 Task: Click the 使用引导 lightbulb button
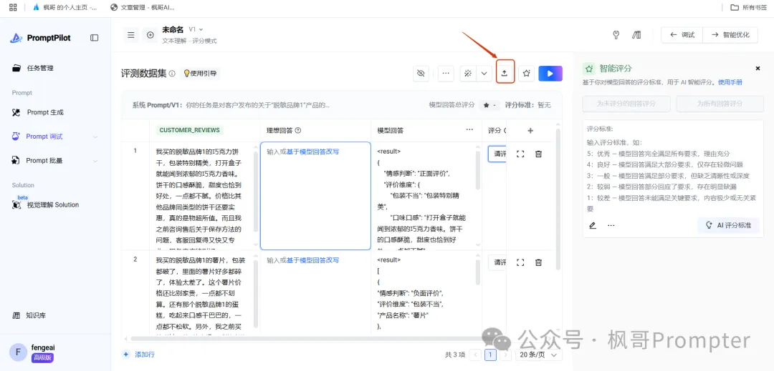pyautogui.click(x=200, y=74)
